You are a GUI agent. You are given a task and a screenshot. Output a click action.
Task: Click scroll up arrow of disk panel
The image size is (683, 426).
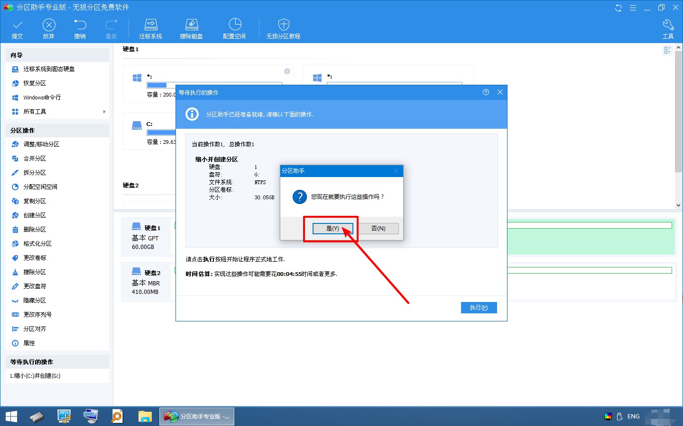678,47
